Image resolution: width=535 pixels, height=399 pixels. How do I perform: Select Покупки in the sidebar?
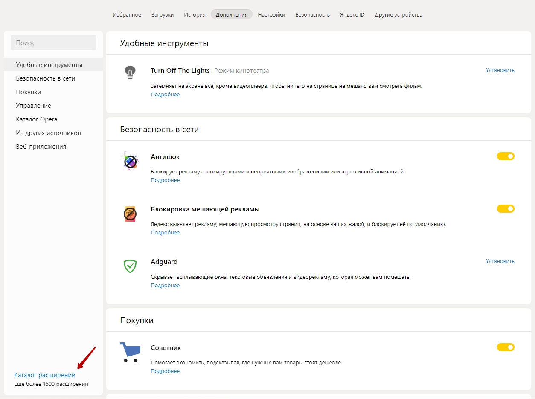click(x=53, y=92)
